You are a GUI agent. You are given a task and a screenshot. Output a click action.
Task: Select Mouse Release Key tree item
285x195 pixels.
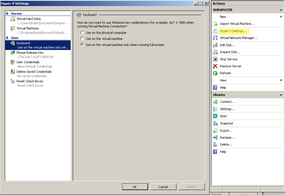[38, 55]
